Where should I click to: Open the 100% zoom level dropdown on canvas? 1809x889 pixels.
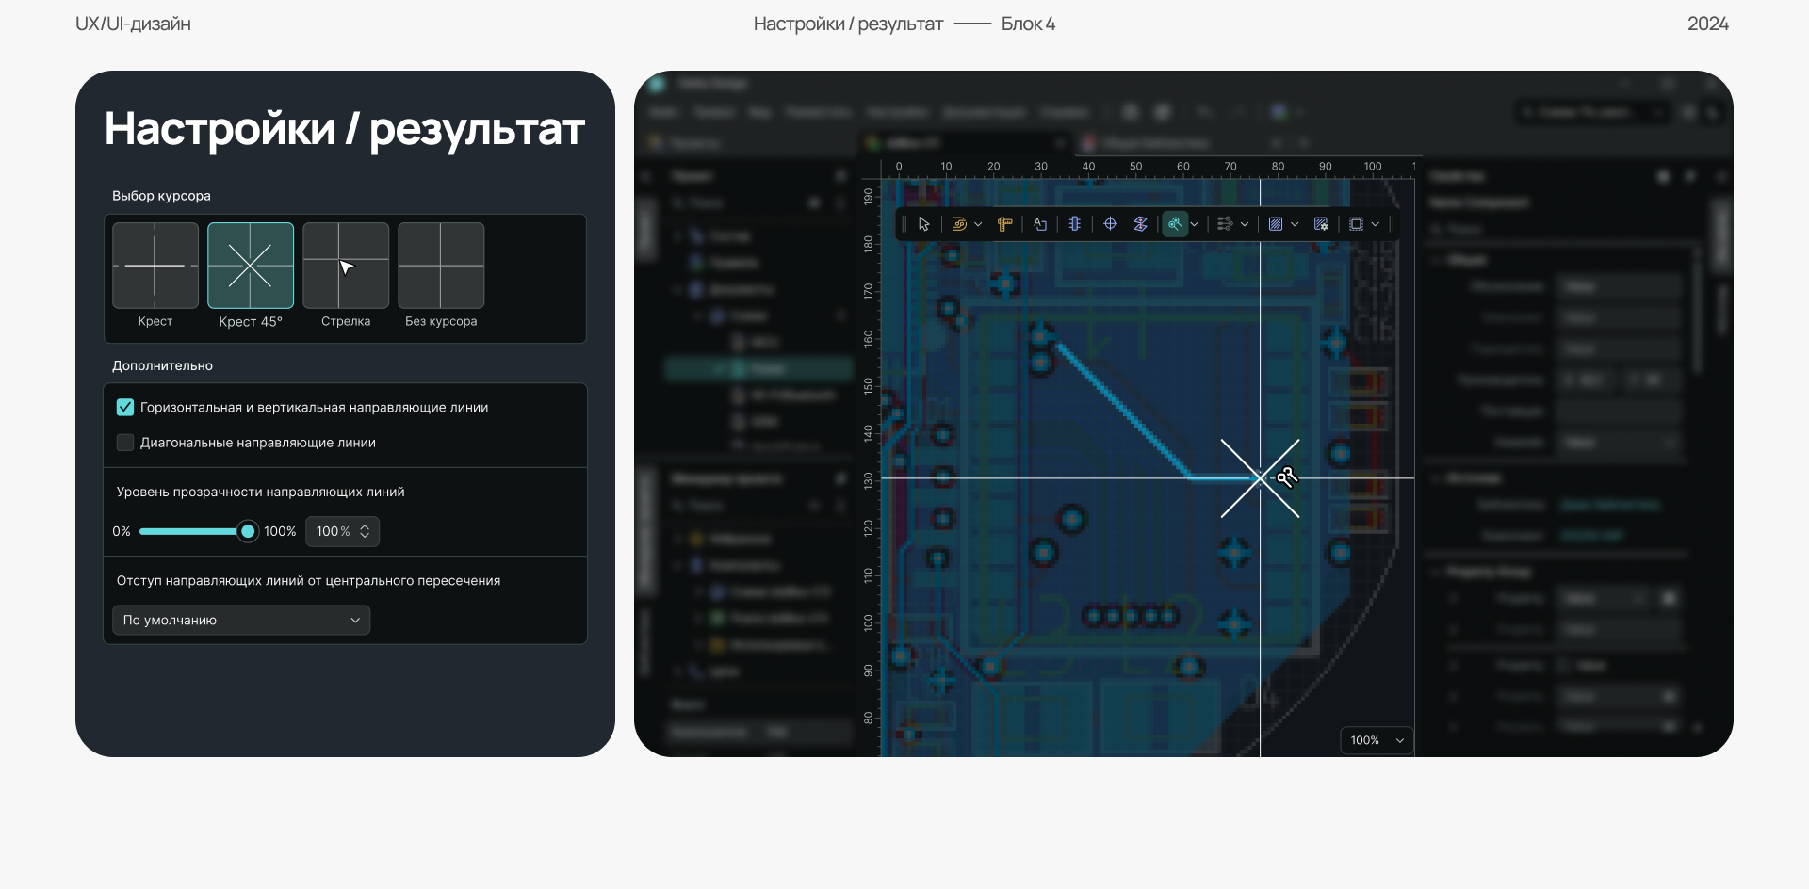(1377, 740)
